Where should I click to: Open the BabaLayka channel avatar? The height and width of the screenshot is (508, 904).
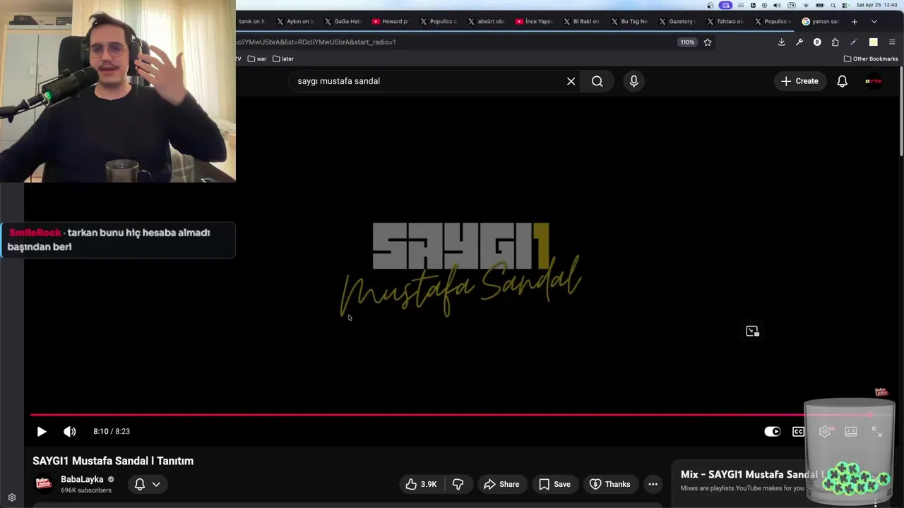point(44,484)
